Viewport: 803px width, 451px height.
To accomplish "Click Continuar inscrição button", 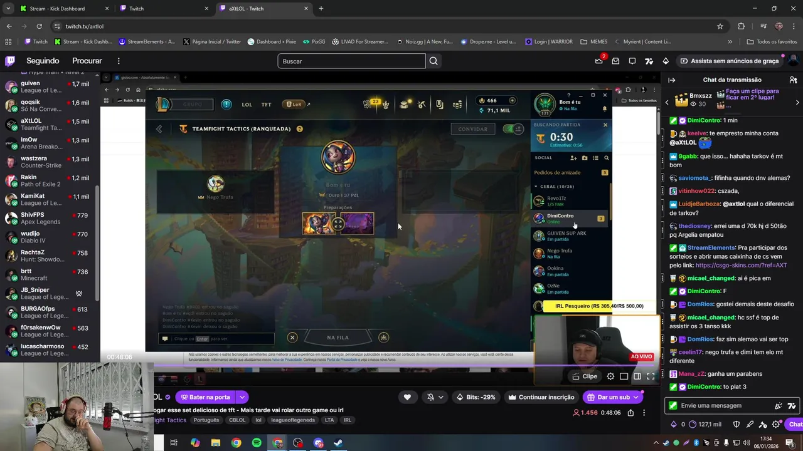I will click(x=541, y=397).
